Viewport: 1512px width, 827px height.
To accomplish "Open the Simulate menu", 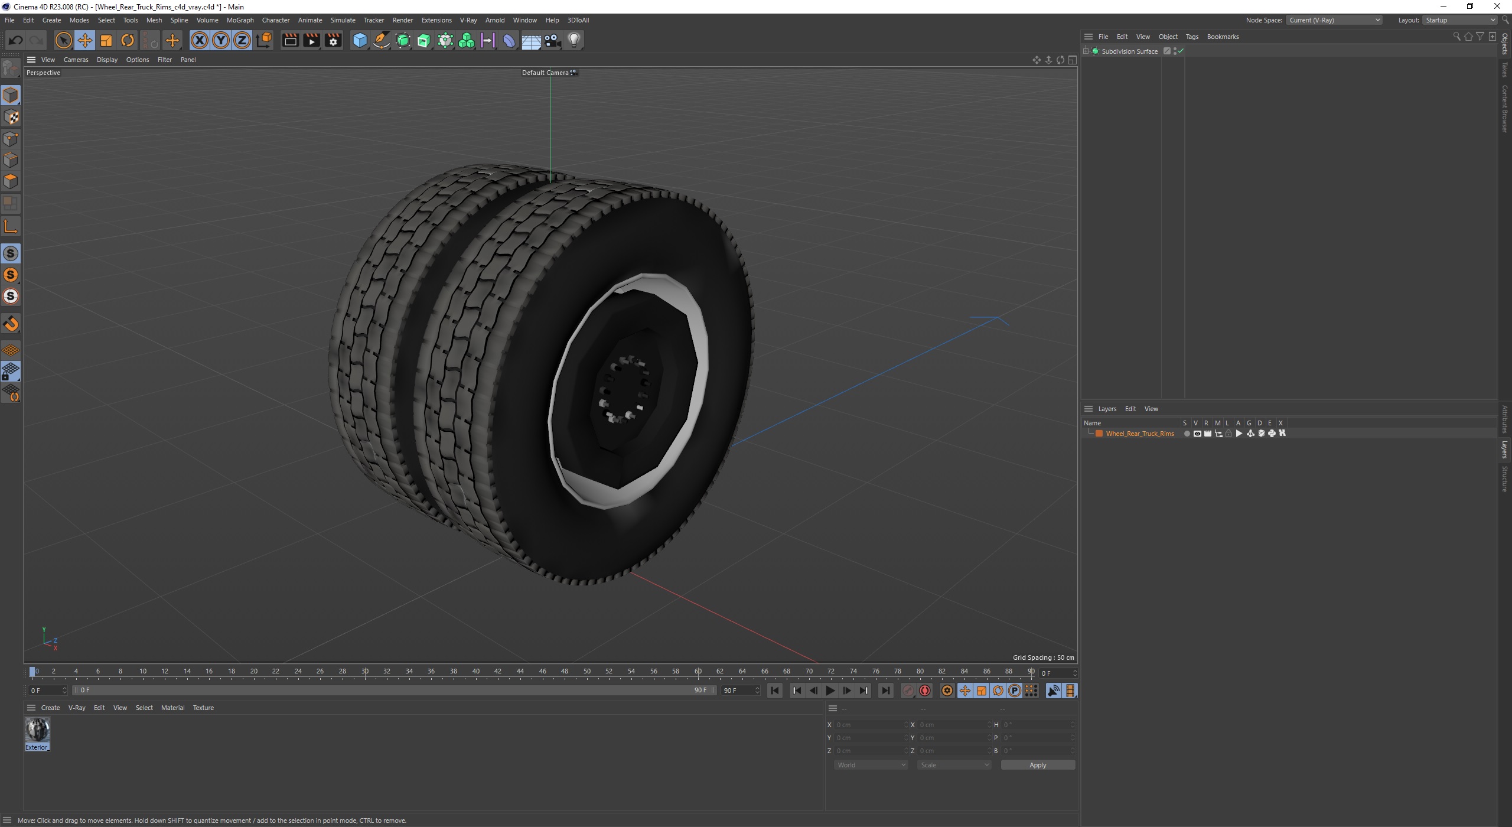I will click(343, 20).
